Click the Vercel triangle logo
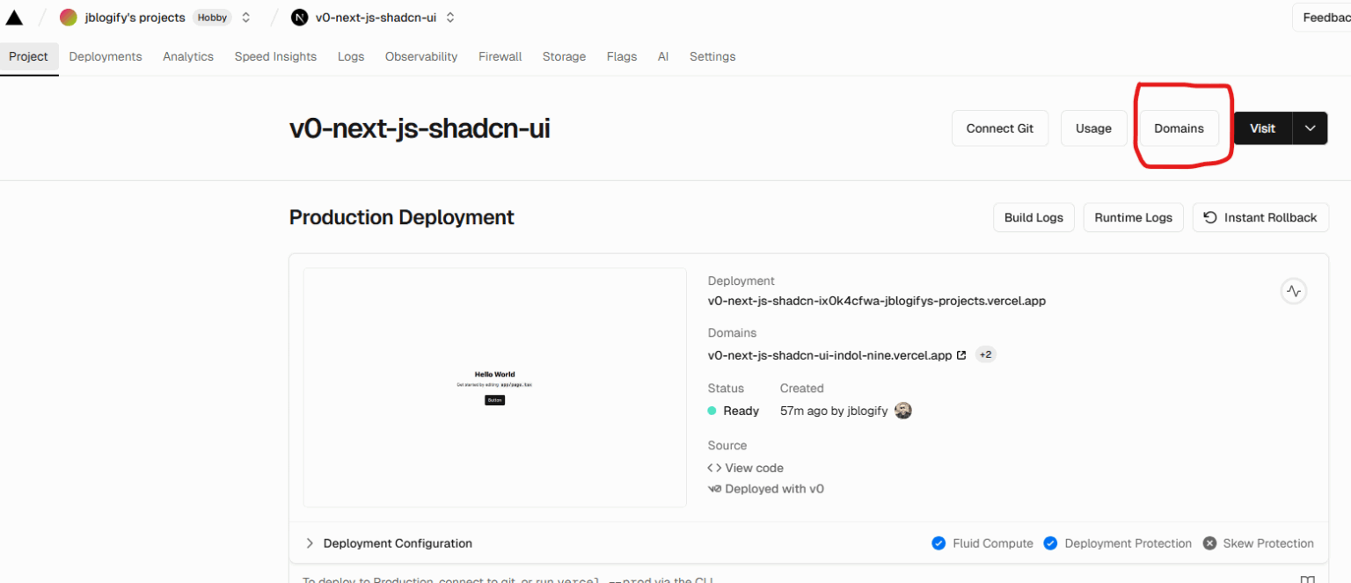 point(14,18)
